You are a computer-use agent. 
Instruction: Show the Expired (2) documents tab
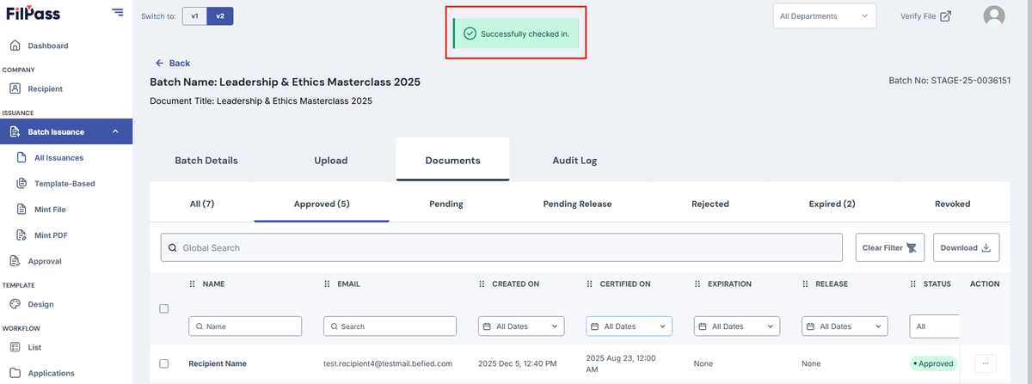(x=832, y=204)
